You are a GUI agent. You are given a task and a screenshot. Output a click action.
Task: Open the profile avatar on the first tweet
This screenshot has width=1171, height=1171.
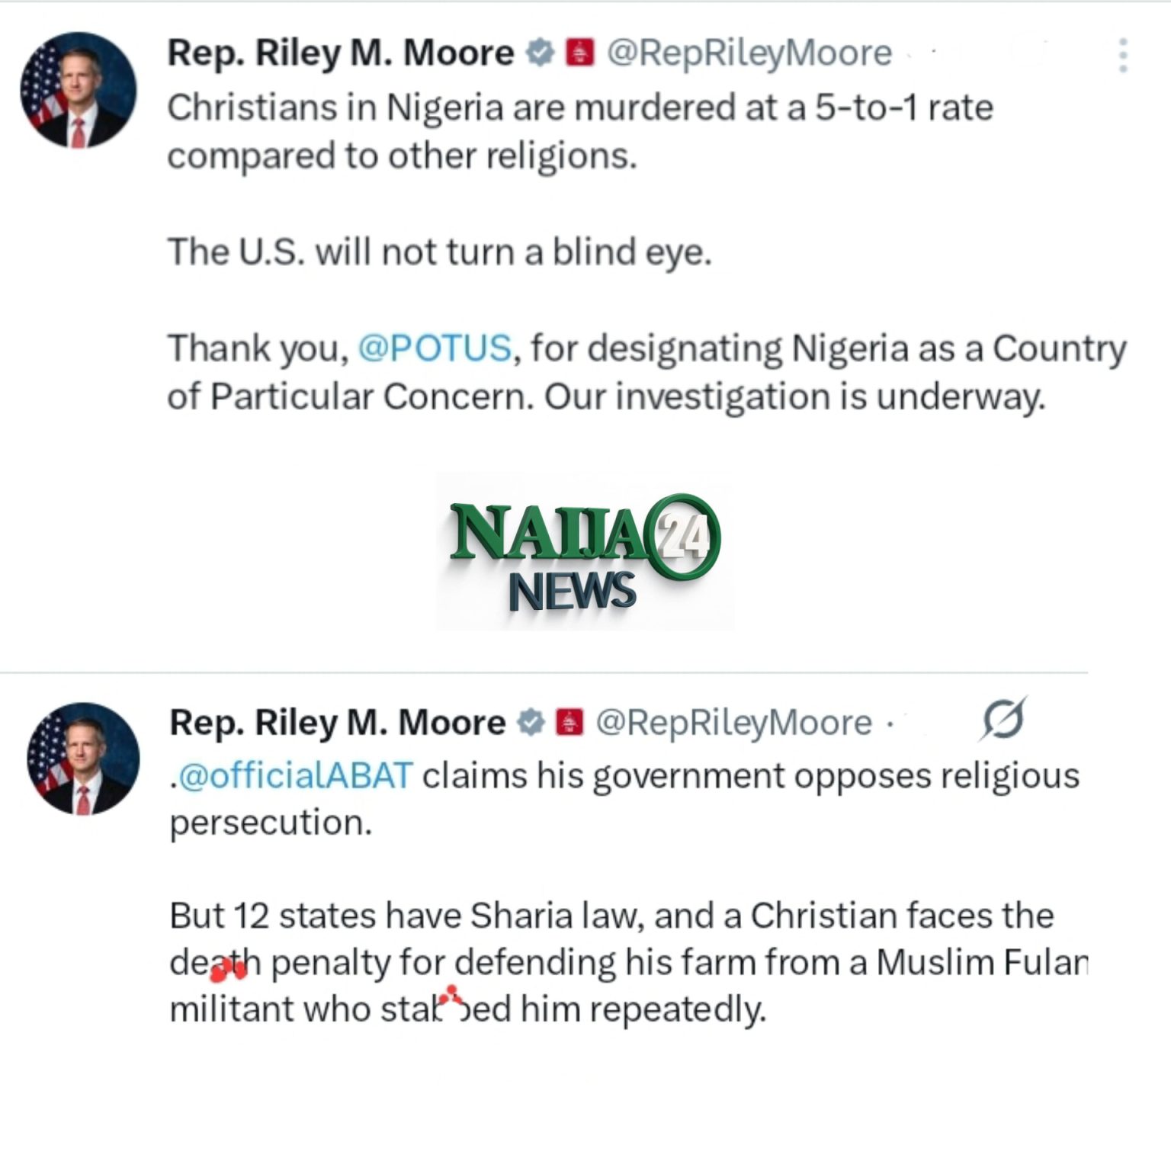coord(79,90)
